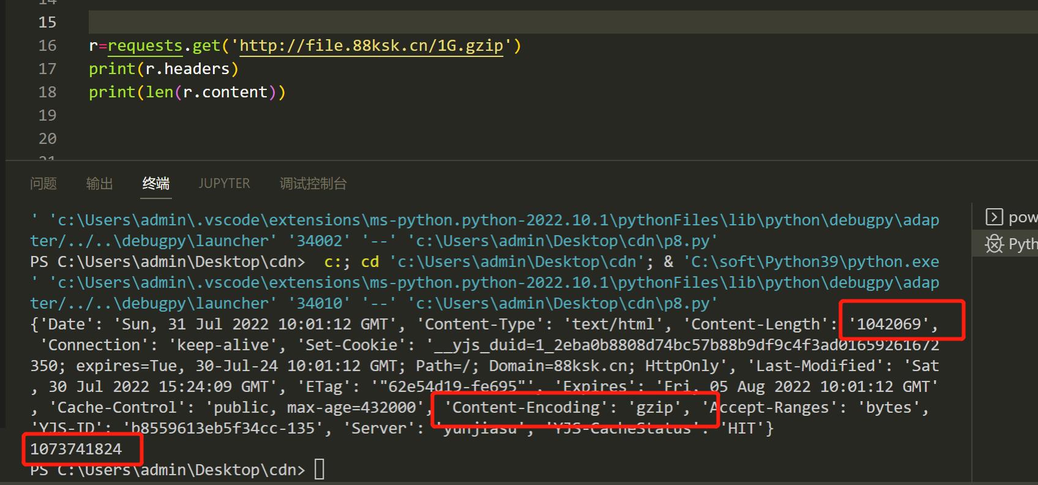Click the terminal prompt input cursor
1038x485 pixels.
pos(319,470)
